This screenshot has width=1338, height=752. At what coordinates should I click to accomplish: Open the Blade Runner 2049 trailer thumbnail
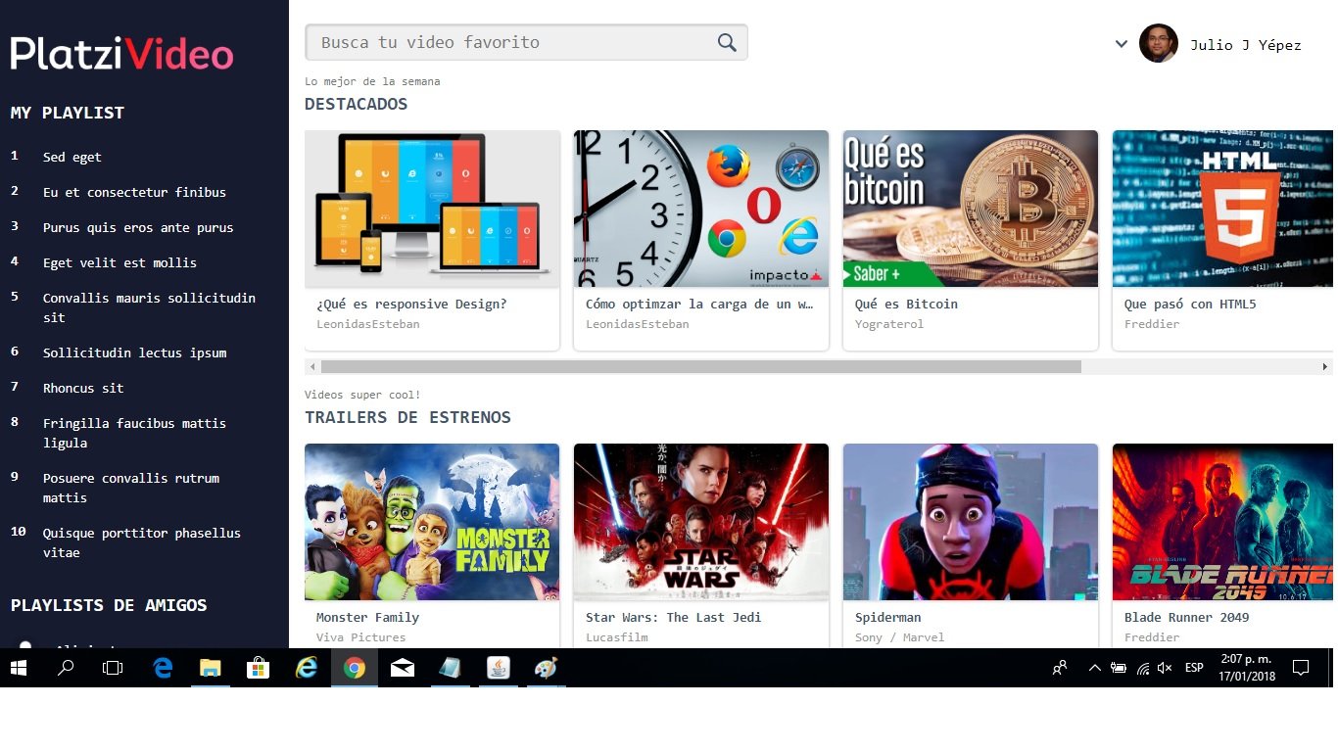[x=1222, y=522]
